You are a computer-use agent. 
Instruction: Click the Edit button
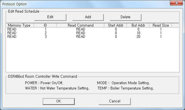point(50,17)
